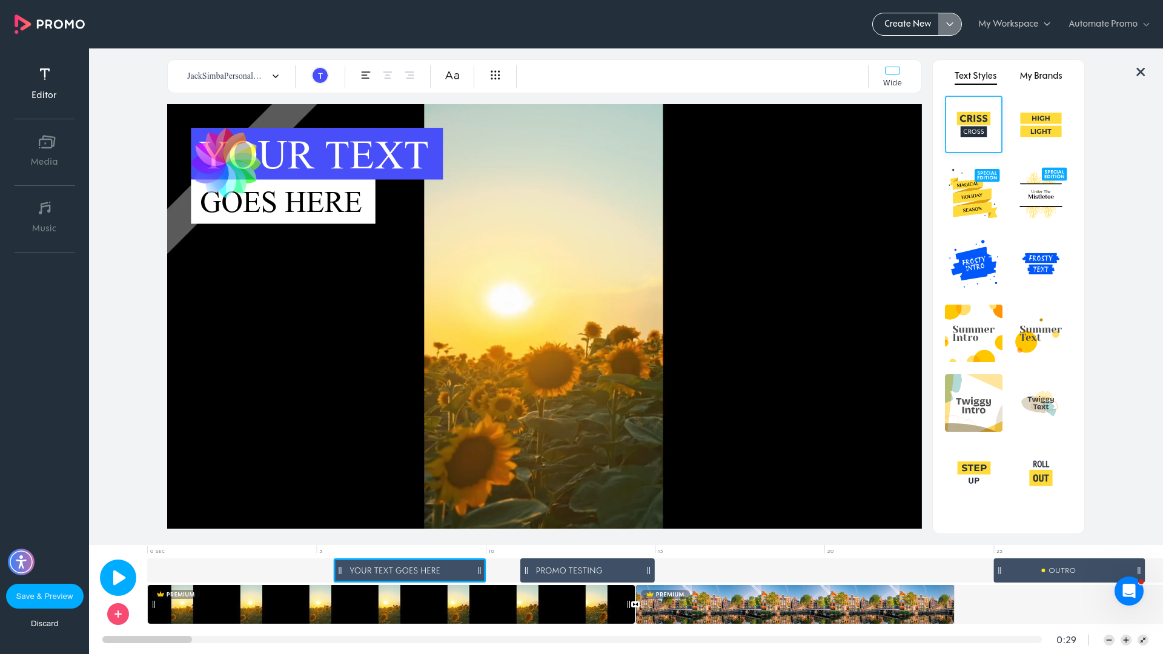Screen dimensions: 1163x654
Task: Open the My Workspace menu
Action: [x=1014, y=24]
